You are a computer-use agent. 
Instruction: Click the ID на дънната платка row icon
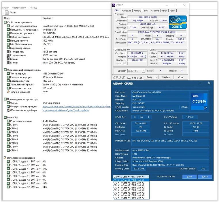(8, 121)
